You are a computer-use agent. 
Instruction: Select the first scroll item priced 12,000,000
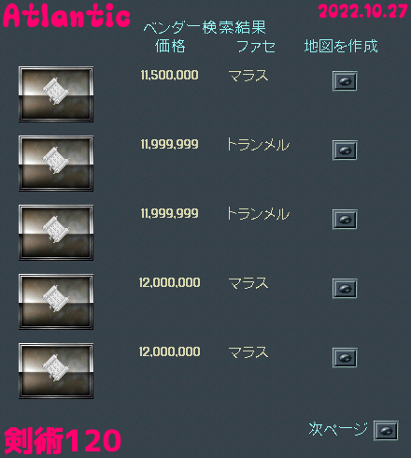[x=56, y=302]
